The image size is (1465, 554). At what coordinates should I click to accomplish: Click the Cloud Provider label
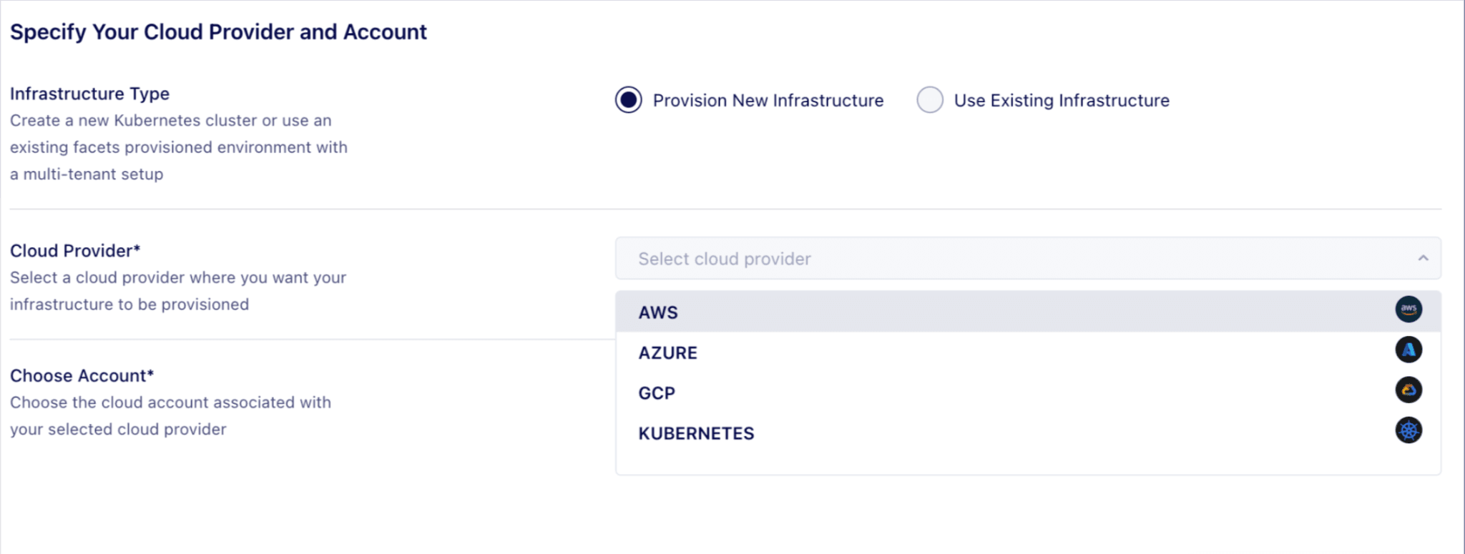coord(75,250)
